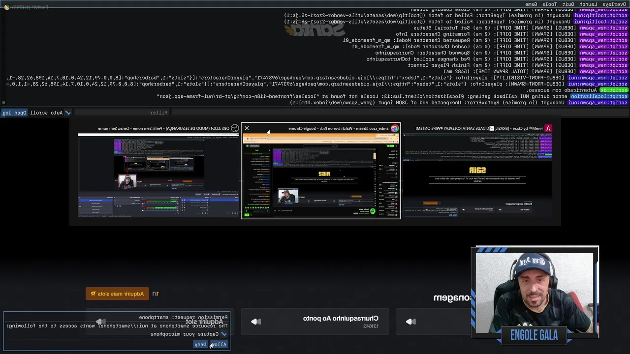Close the Chrome window from task switcher

tap(247, 128)
